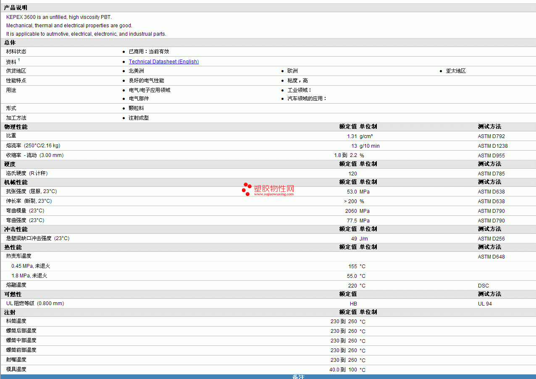This screenshot has height=379, width=536.
Task: Click the elongation value > 200
Action: click(x=350, y=201)
